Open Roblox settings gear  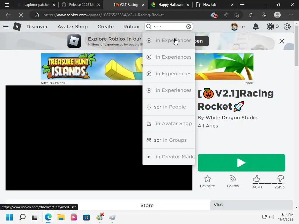287,27
